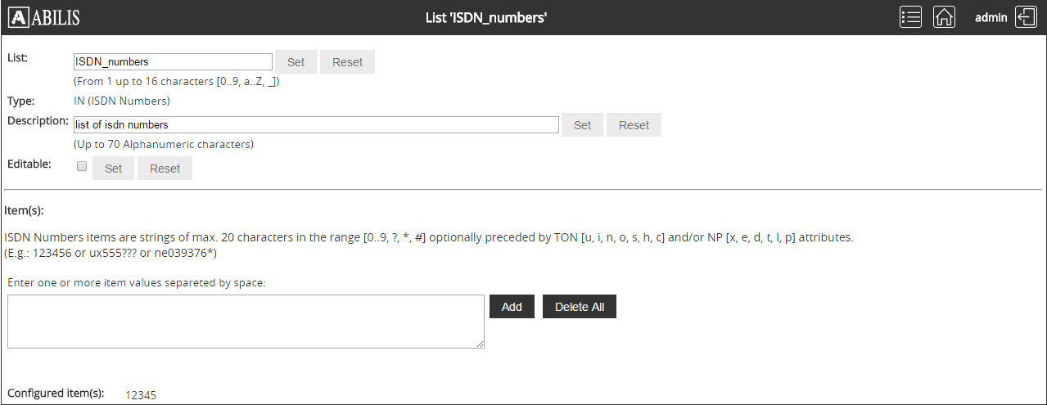Focus the item values text area
This screenshot has width=1047, height=405.
[246, 321]
